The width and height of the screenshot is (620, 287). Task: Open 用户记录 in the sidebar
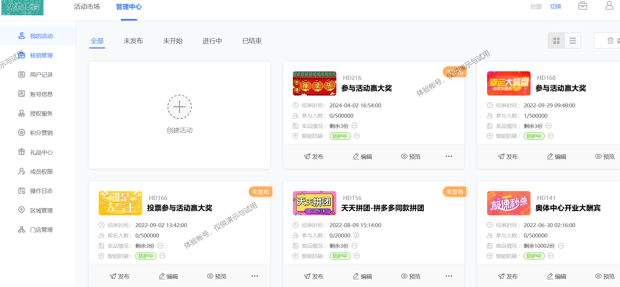[x=38, y=75]
